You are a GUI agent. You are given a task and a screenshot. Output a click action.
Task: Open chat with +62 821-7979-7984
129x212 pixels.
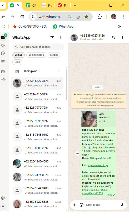[x=37, y=110]
